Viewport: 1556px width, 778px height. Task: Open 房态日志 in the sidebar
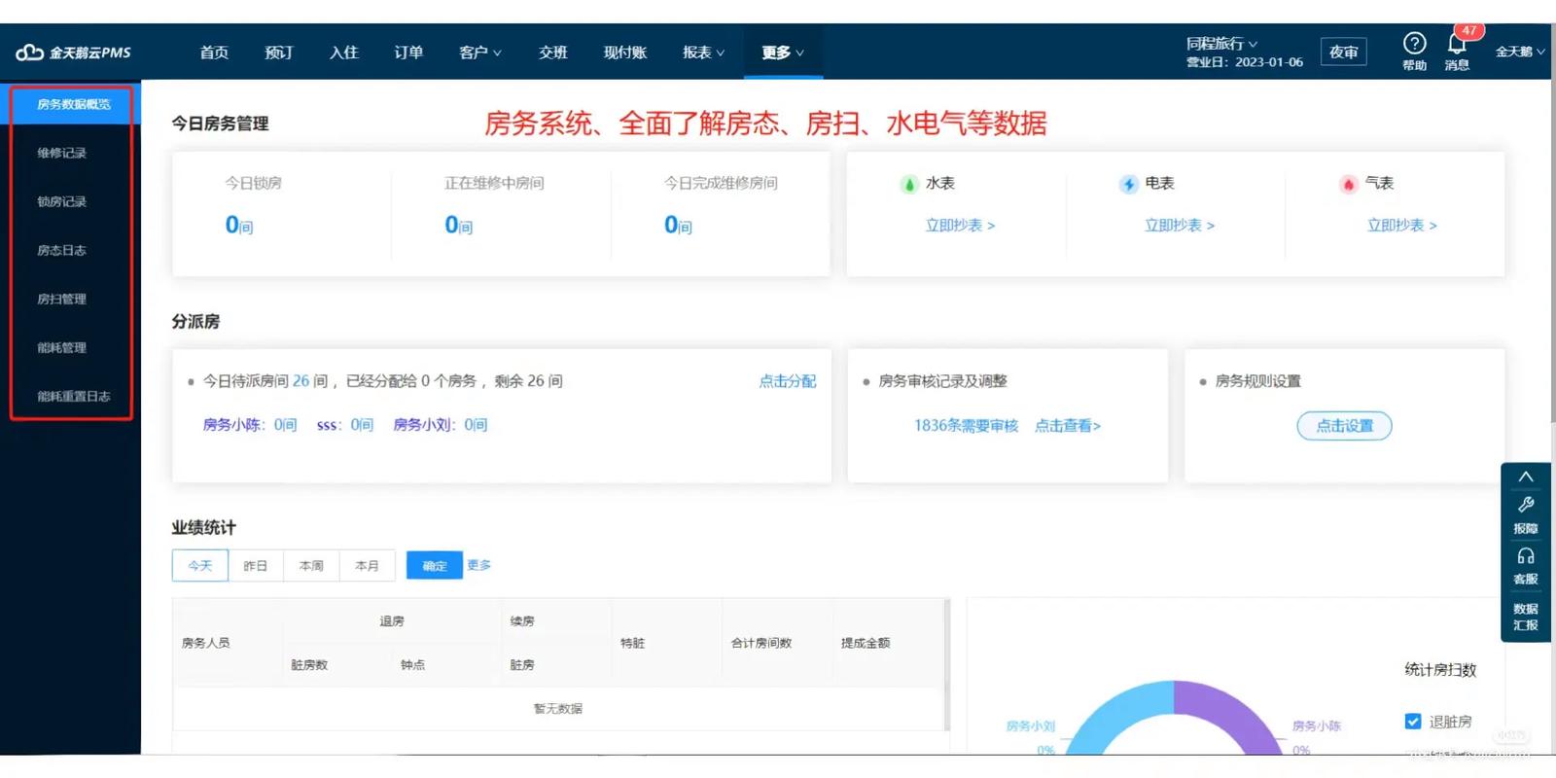coord(62,250)
